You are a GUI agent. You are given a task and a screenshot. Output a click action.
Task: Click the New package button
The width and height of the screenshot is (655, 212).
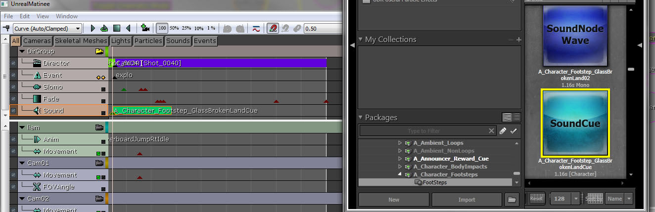(x=394, y=200)
